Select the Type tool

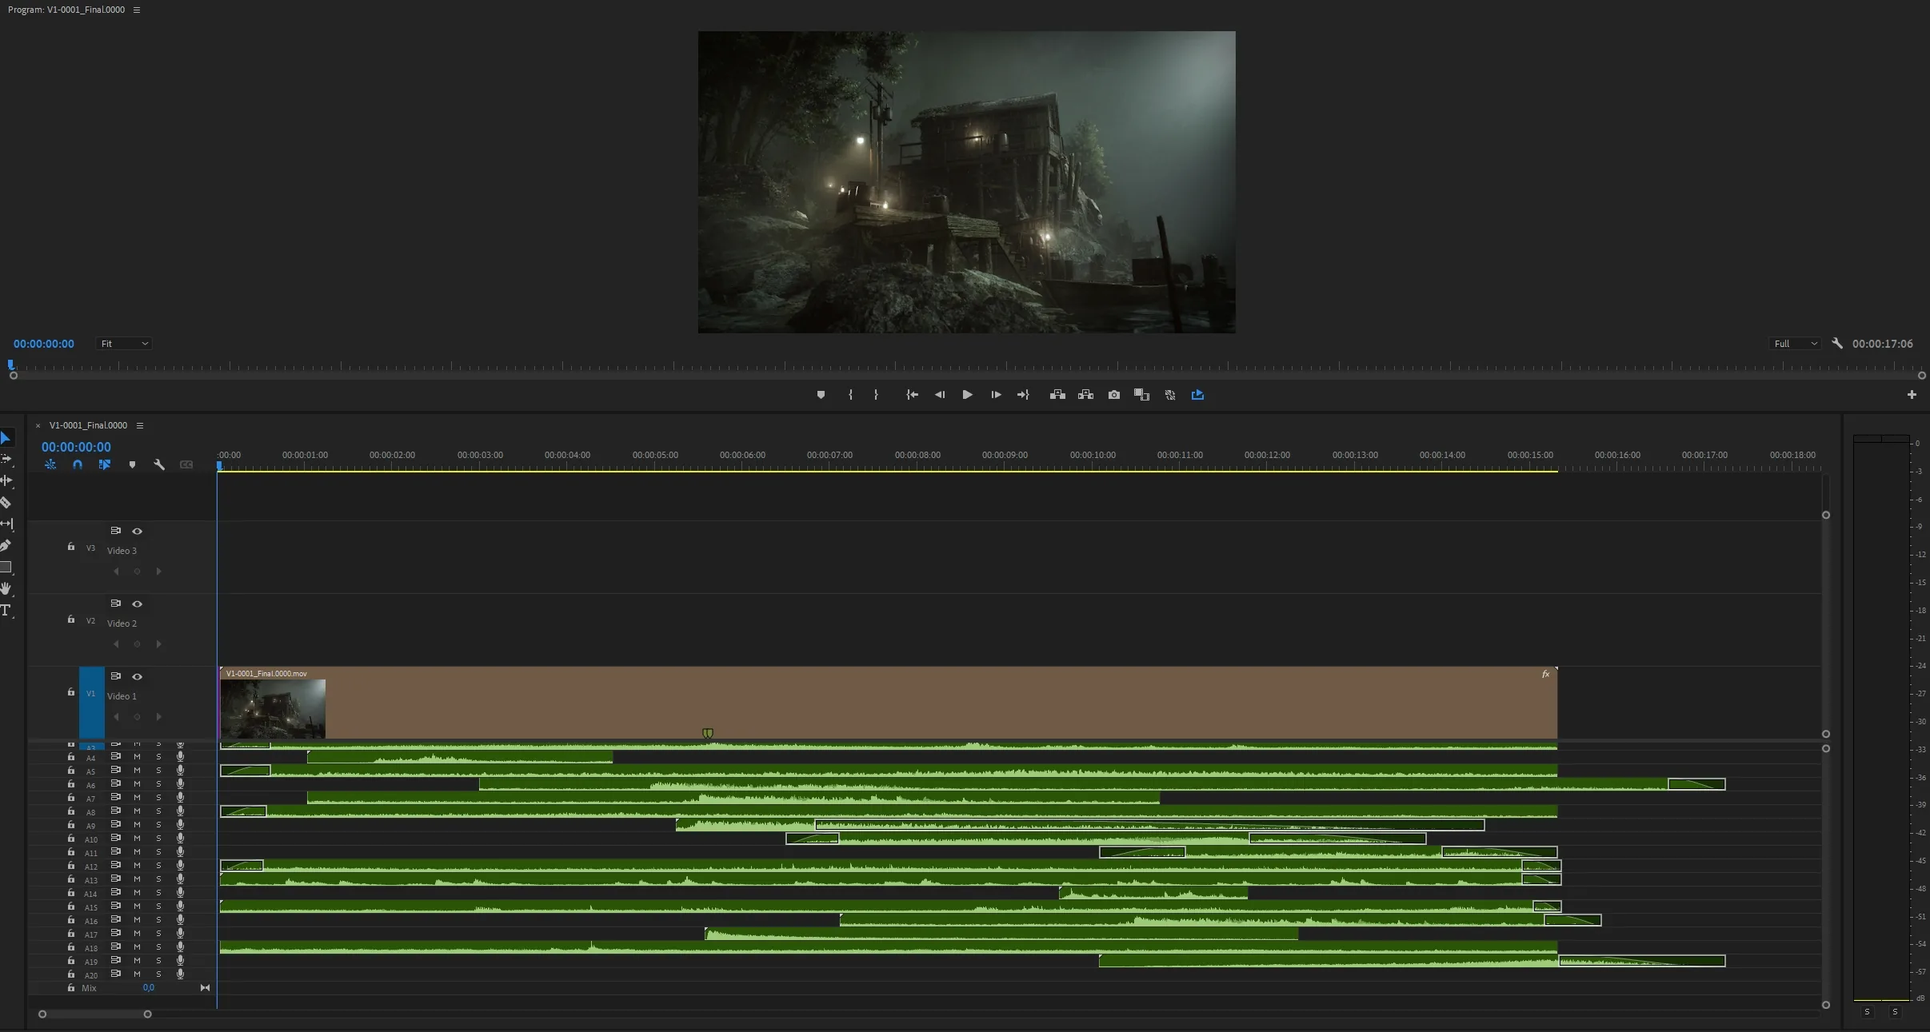[6, 610]
